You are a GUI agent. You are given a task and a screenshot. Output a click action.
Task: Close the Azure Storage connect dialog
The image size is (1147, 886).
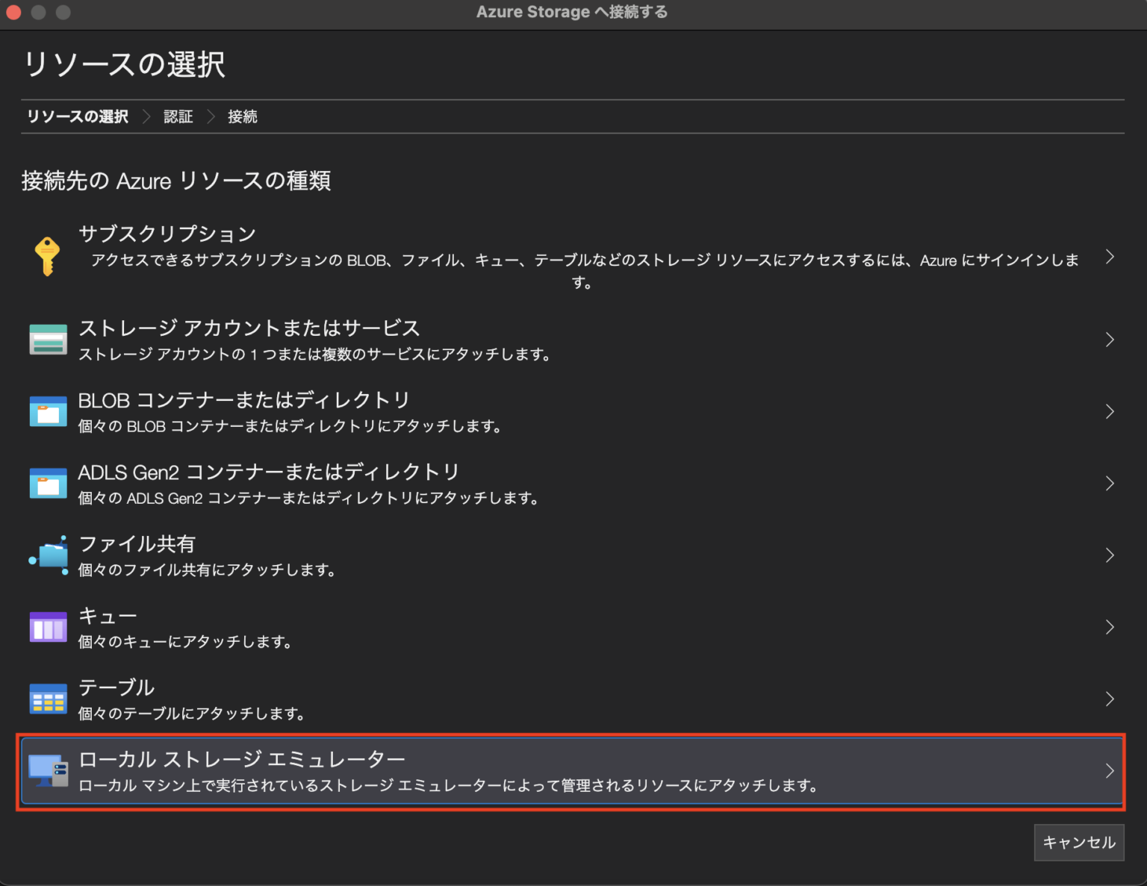pos(13,12)
